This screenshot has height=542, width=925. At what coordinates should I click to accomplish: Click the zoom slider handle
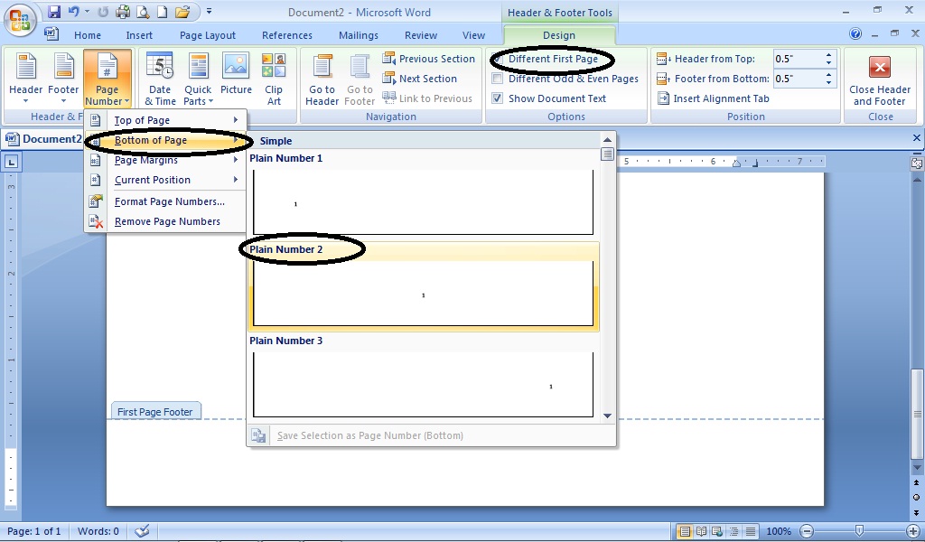click(860, 531)
